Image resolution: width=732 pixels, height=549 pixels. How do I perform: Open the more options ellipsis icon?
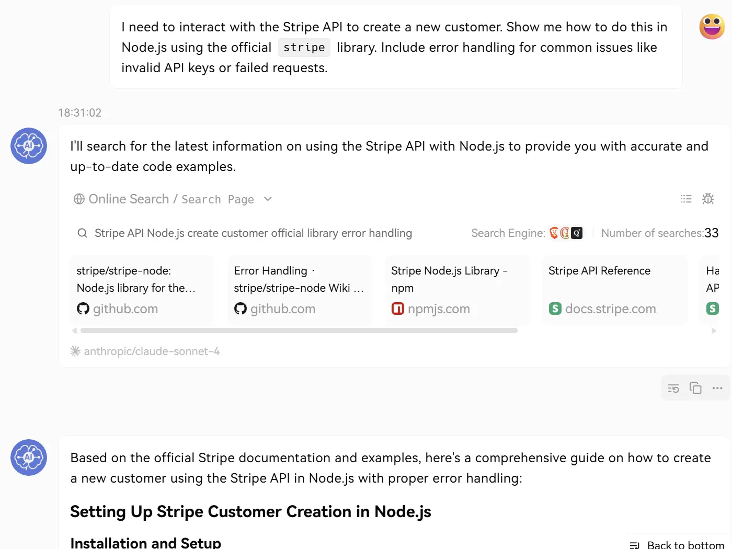point(717,388)
